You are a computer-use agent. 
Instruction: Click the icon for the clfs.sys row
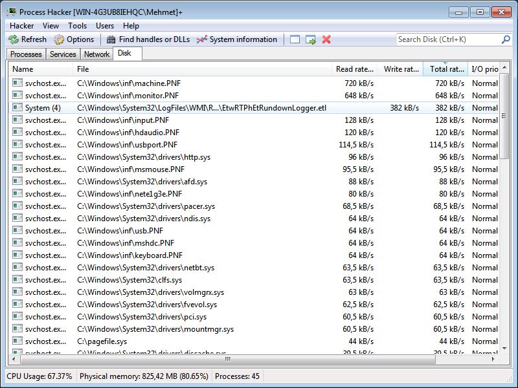(x=17, y=279)
